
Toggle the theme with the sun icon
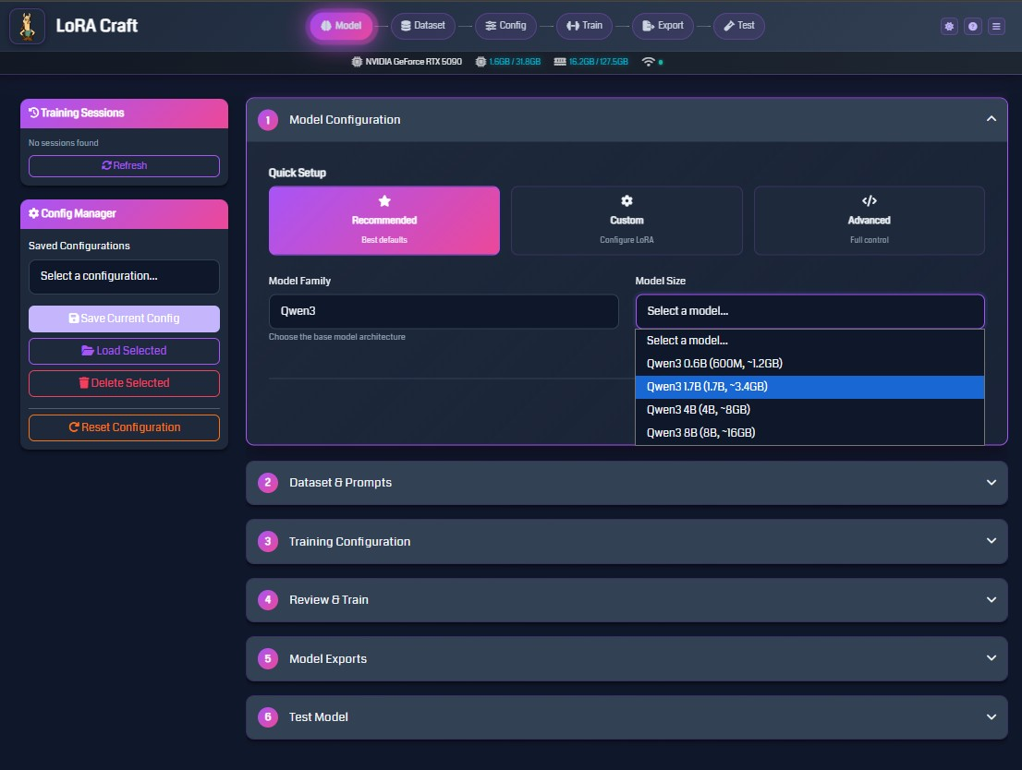pos(949,27)
